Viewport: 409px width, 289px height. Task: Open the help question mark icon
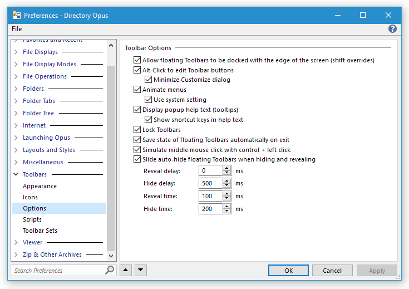coord(392,29)
